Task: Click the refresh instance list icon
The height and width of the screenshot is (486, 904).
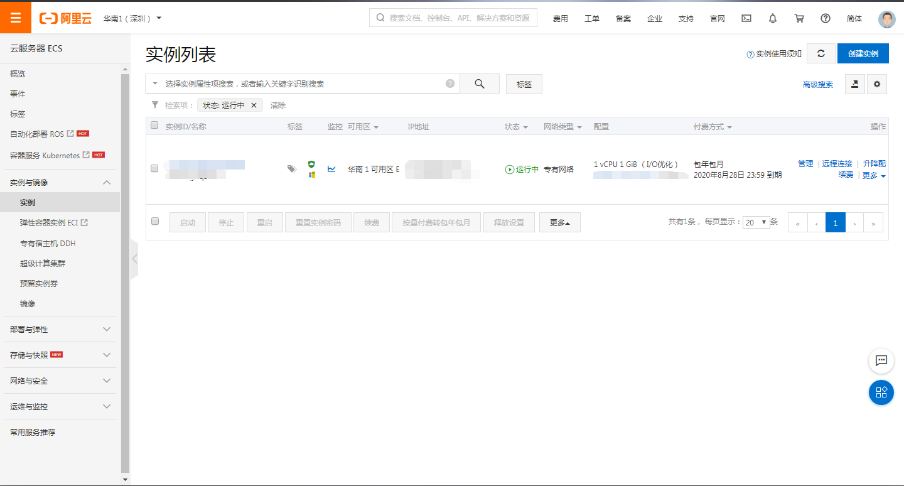Action: click(x=821, y=53)
